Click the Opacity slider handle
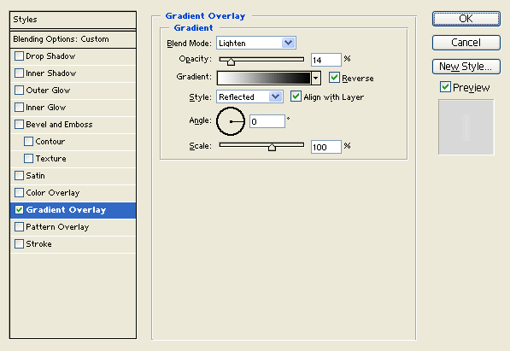Image resolution: width=510 pixels, height=351 pixels. [x=231, y=61]
